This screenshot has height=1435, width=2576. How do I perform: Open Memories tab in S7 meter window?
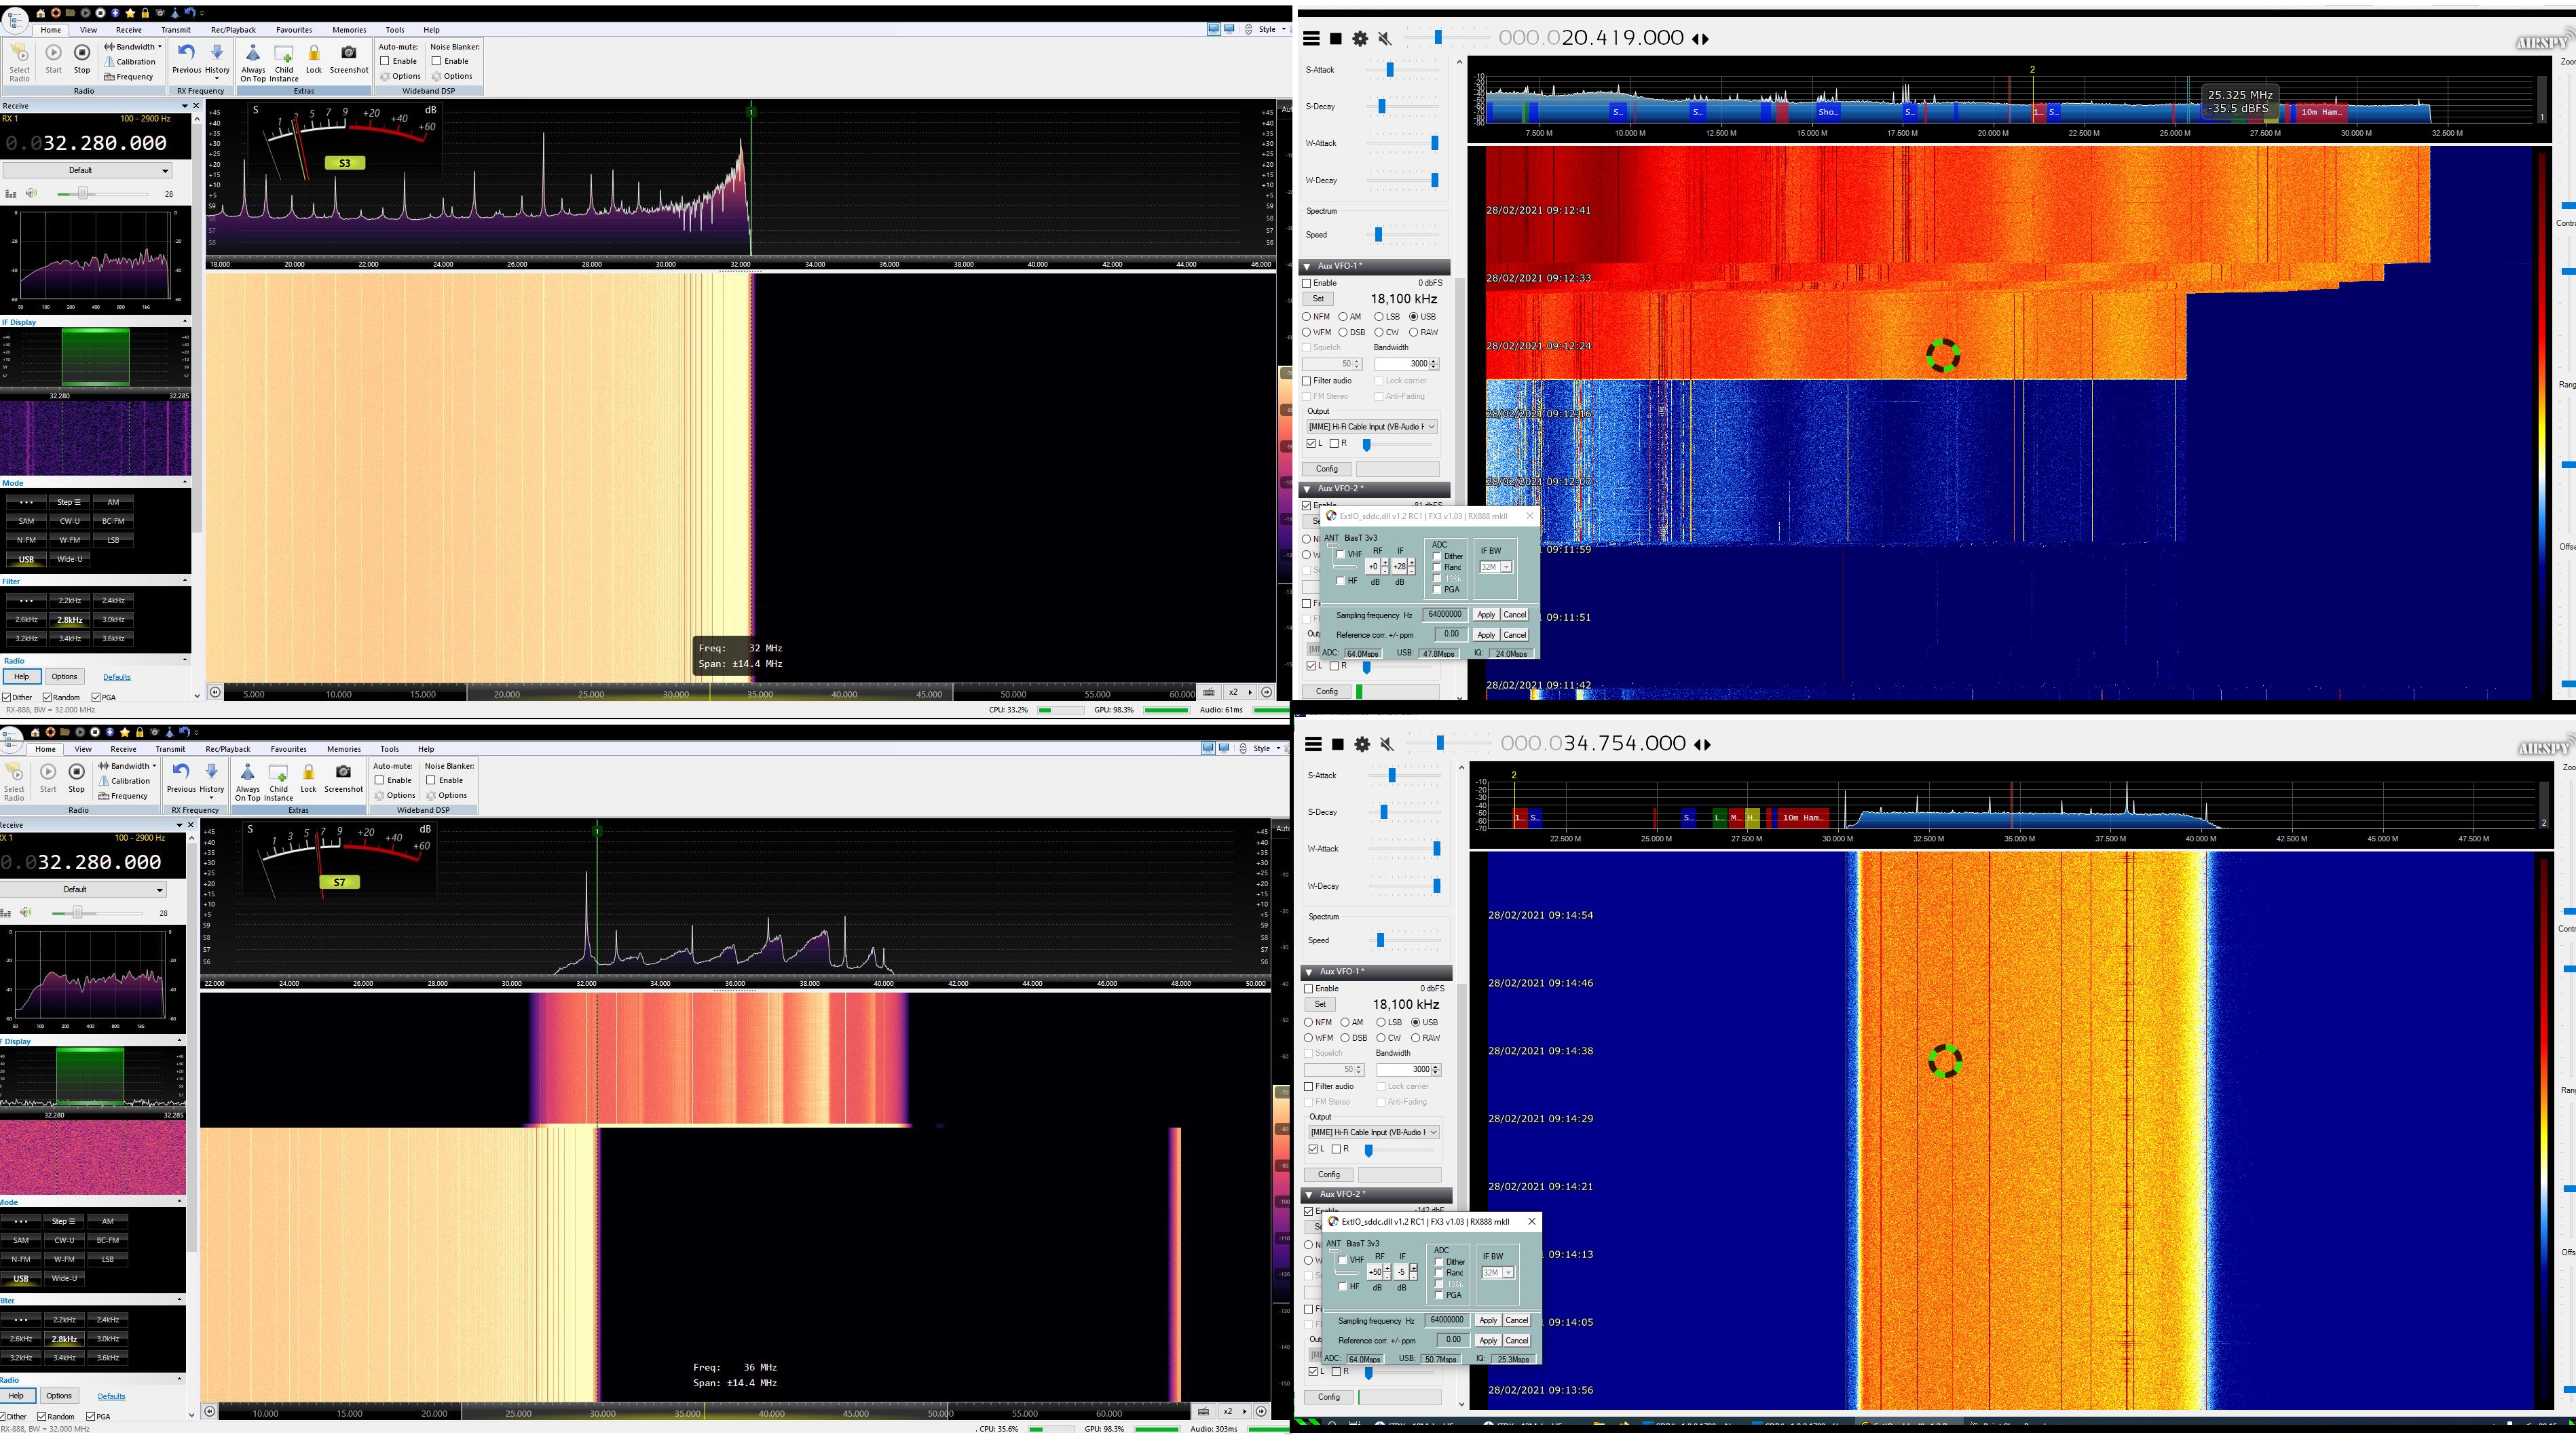(343, 750)
